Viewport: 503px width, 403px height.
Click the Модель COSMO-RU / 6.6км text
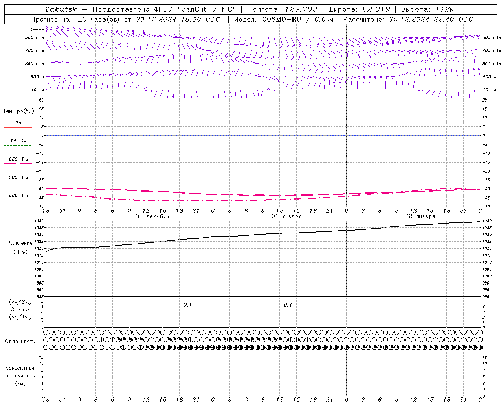point(283,19)
